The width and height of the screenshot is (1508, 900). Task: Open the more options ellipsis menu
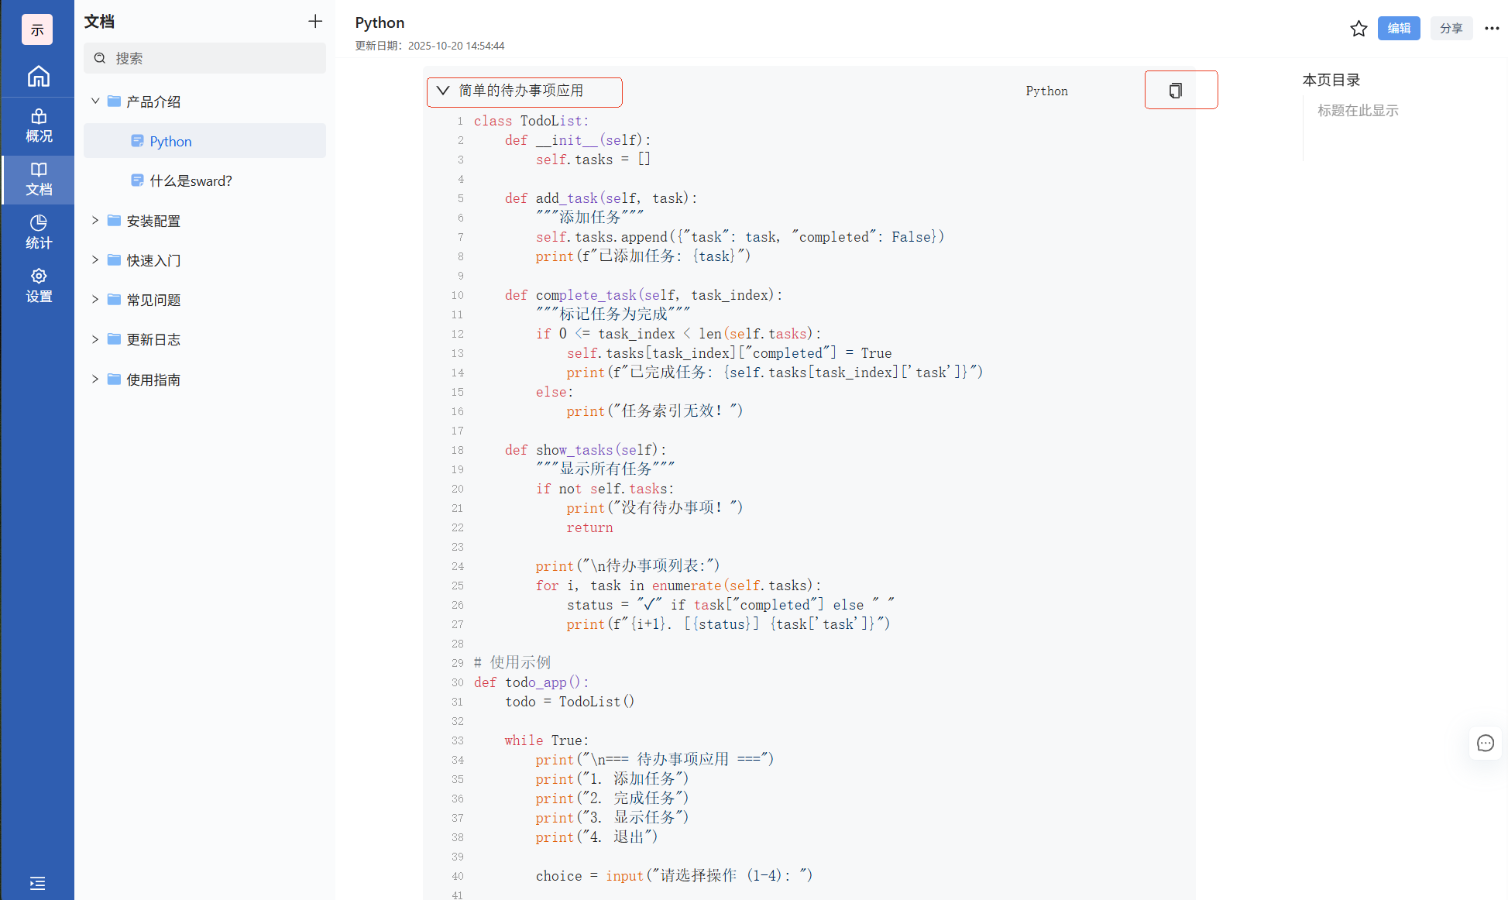(x=1492, y=29)
